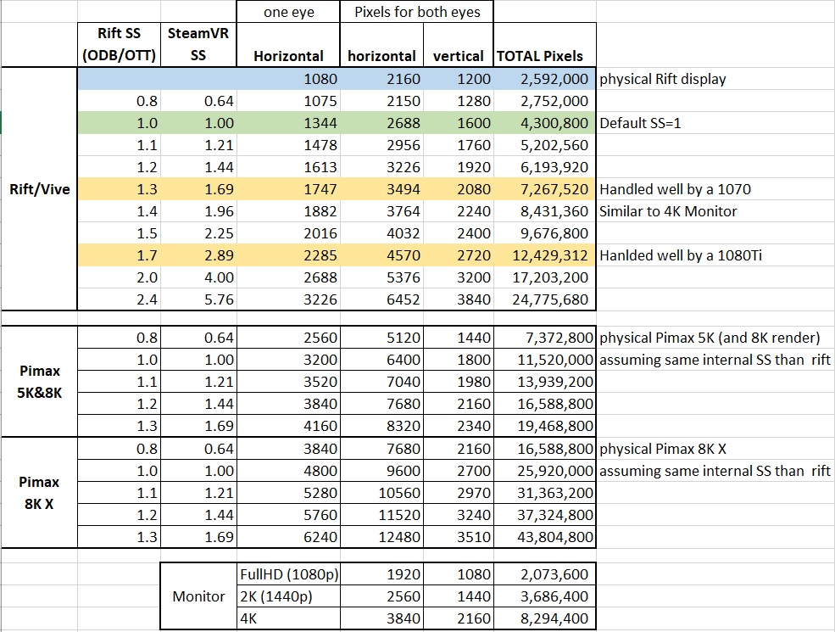835x632 pixels.
Task: Select the 'TOTAL Pixels' header cell
Action: click(545, 45)
